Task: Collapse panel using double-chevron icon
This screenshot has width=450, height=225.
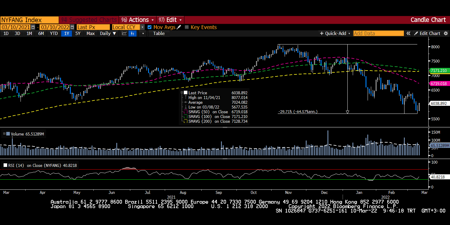Action: tap(409, 33)
